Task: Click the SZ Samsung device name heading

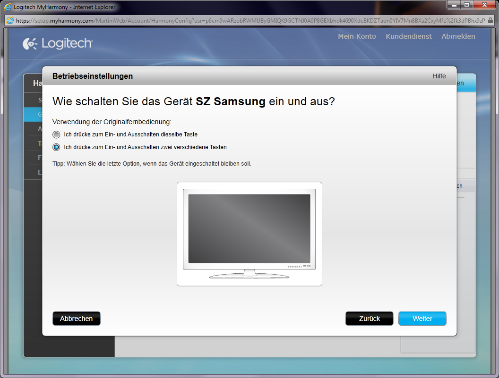Action: click(x=231, y=101)
